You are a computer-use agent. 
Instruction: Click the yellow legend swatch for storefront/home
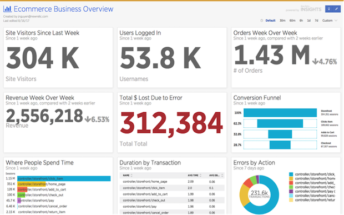click(x=291, y=178)
